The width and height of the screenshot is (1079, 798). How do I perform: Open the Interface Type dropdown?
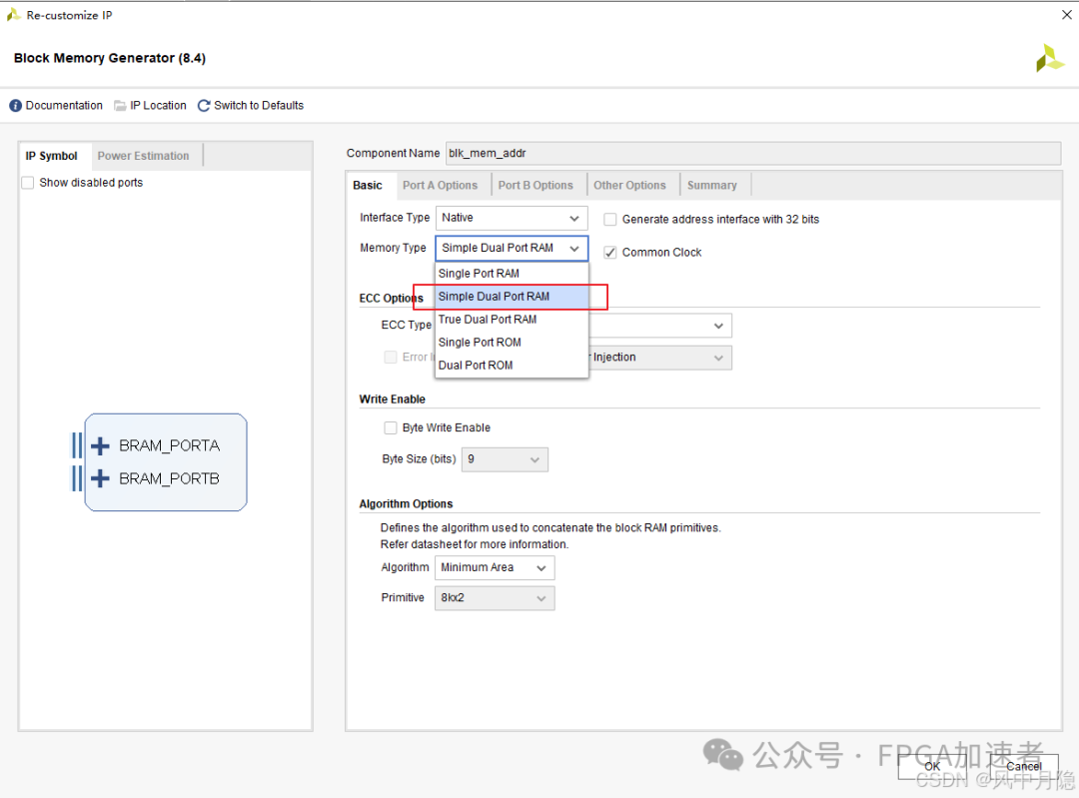(512, 218)
